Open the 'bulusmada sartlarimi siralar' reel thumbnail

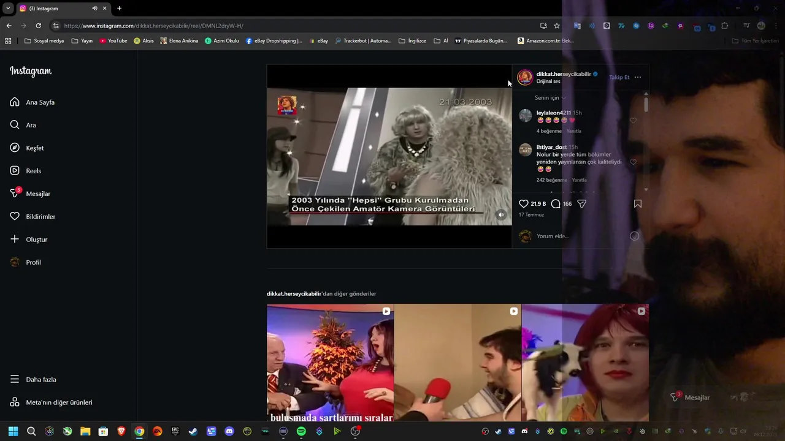[x=330, y=363]
